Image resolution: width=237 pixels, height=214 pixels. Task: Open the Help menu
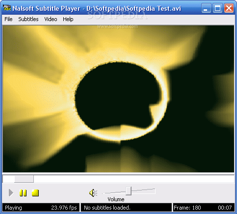coord(68,19)
